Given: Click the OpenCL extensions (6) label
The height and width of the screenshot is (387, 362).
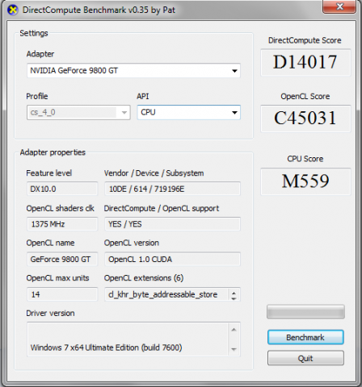Looking at the screenshot, I should (144, 278).
